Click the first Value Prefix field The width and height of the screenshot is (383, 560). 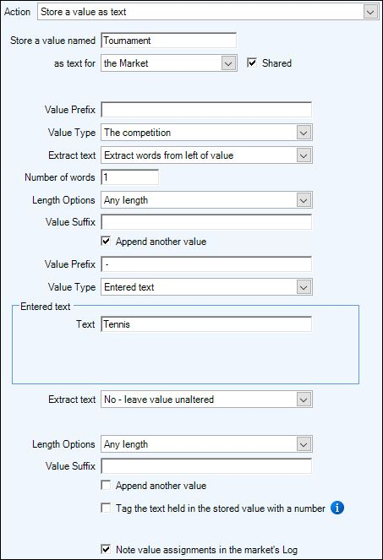[x=206, y=110]
